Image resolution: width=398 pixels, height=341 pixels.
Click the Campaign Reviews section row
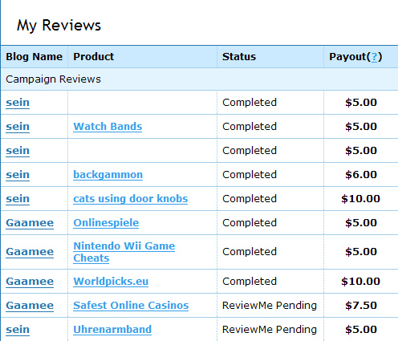tap(199, 79)
